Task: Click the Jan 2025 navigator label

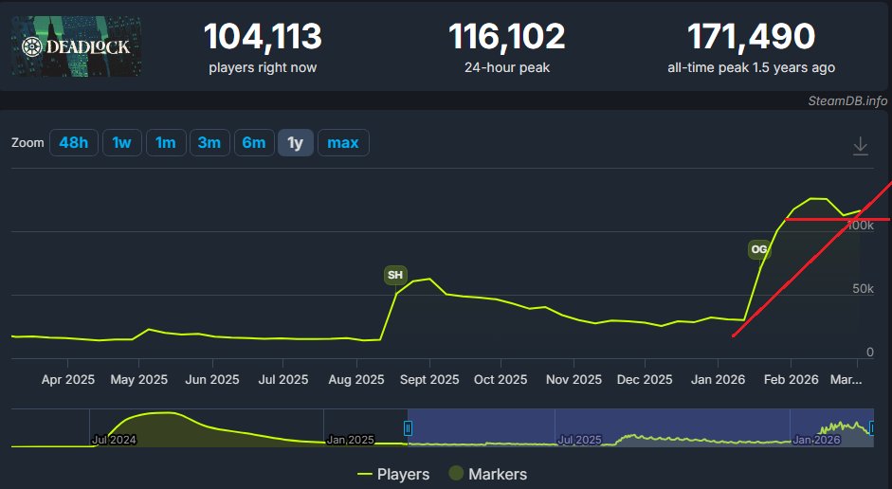Action: (351, 440)
